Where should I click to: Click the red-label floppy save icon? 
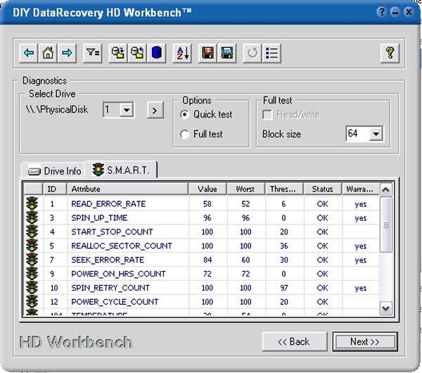207,53
